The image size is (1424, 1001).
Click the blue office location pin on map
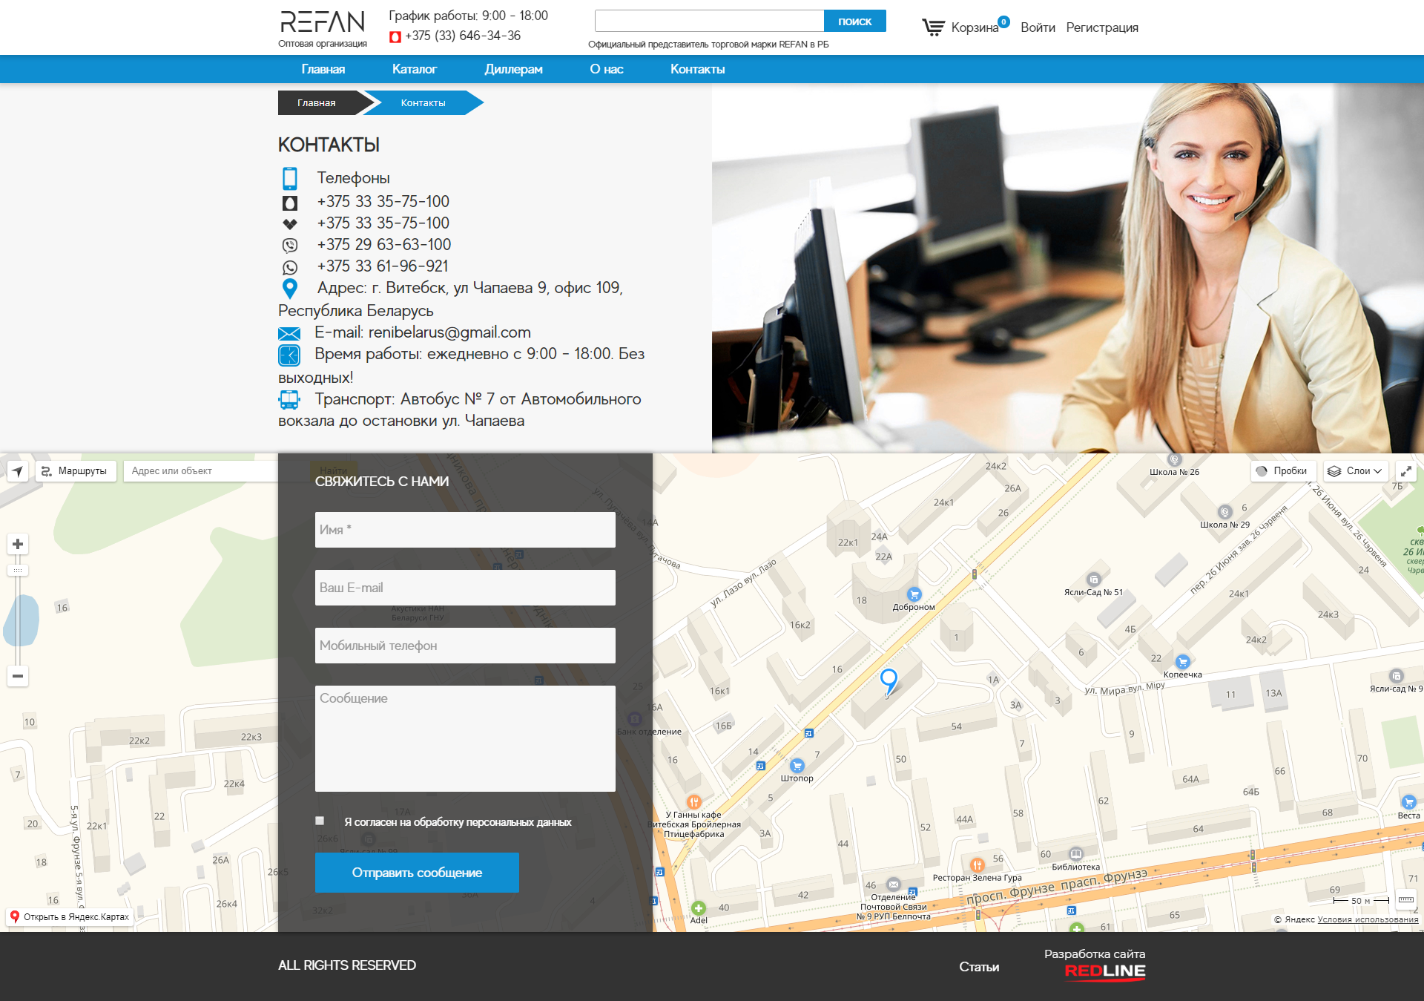tap(889, 680)
